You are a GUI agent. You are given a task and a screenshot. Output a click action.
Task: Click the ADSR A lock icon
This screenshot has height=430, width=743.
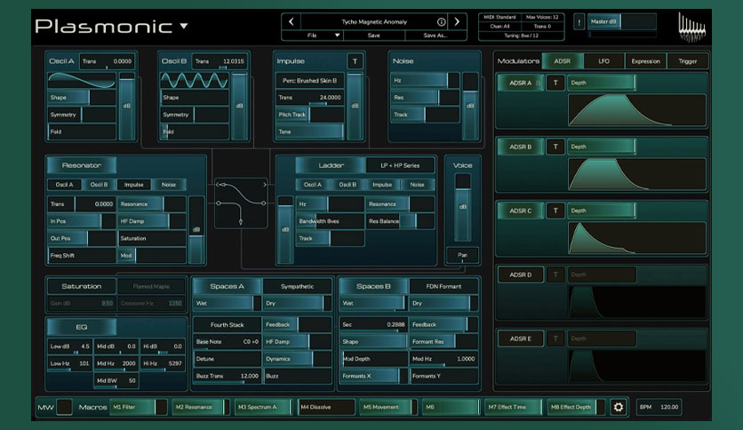coord(538,83)
